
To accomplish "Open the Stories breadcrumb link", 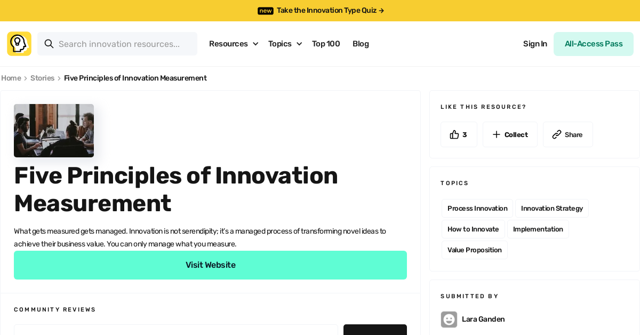I will click(x=43, y=78).
